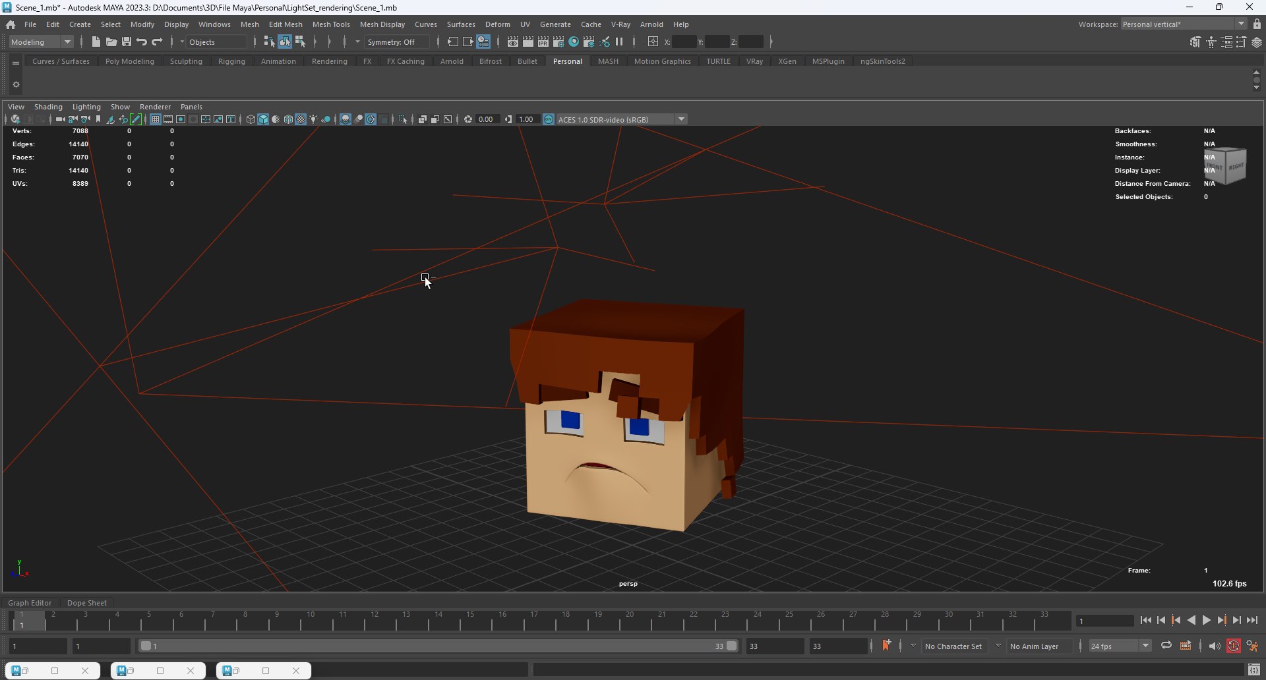Screen dimensions: 1266x680
Task: Click the Save Scene disk icon
Action: [127, 42]
